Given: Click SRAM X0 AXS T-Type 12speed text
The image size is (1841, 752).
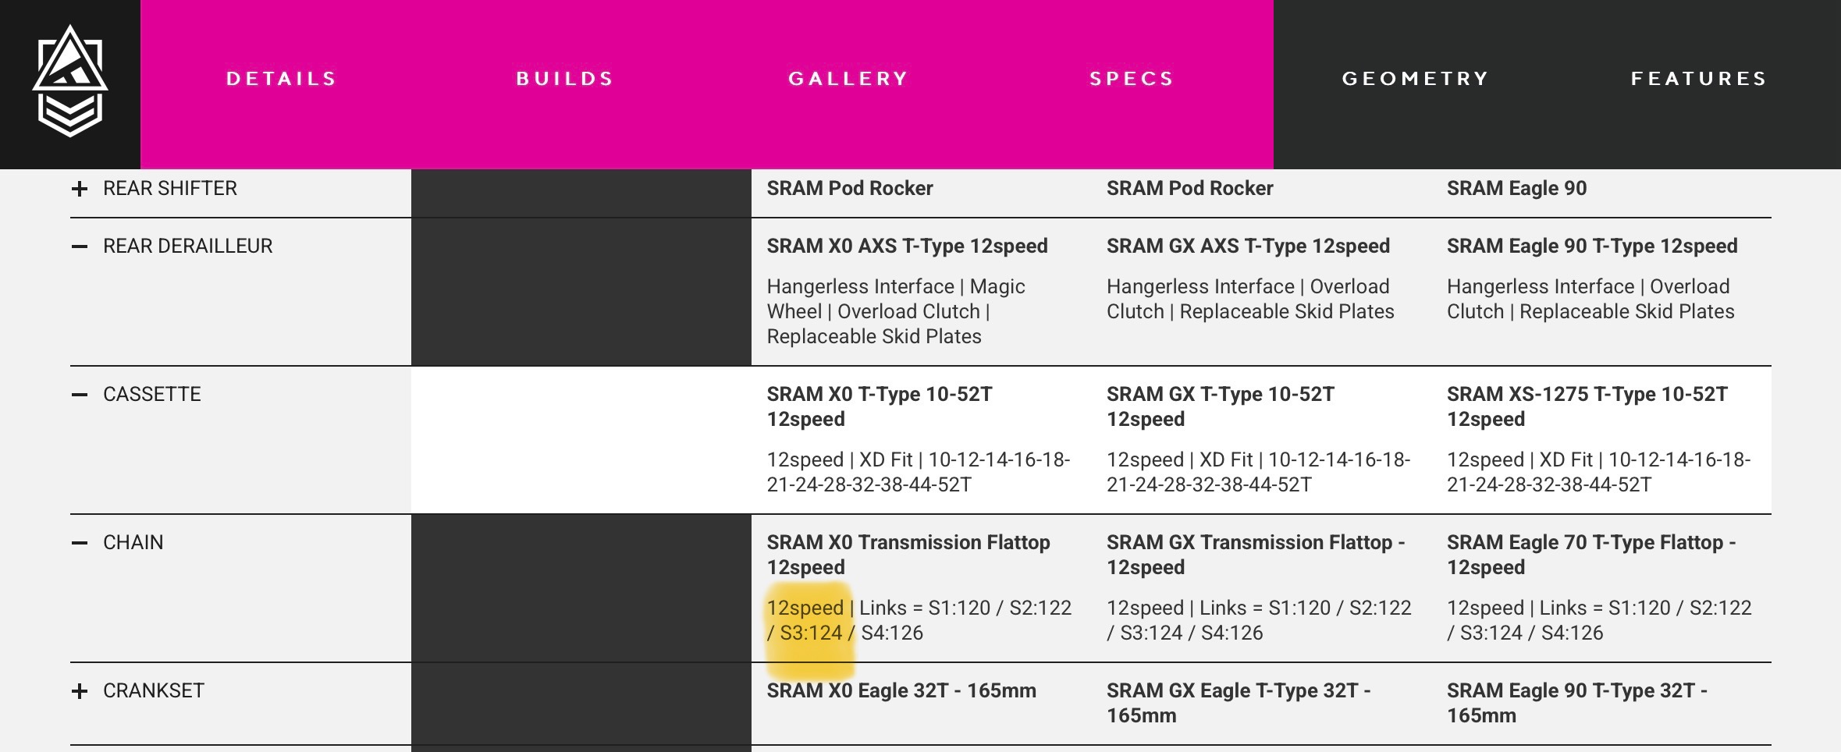Looking at the screenshot, I should coord(907,247).
